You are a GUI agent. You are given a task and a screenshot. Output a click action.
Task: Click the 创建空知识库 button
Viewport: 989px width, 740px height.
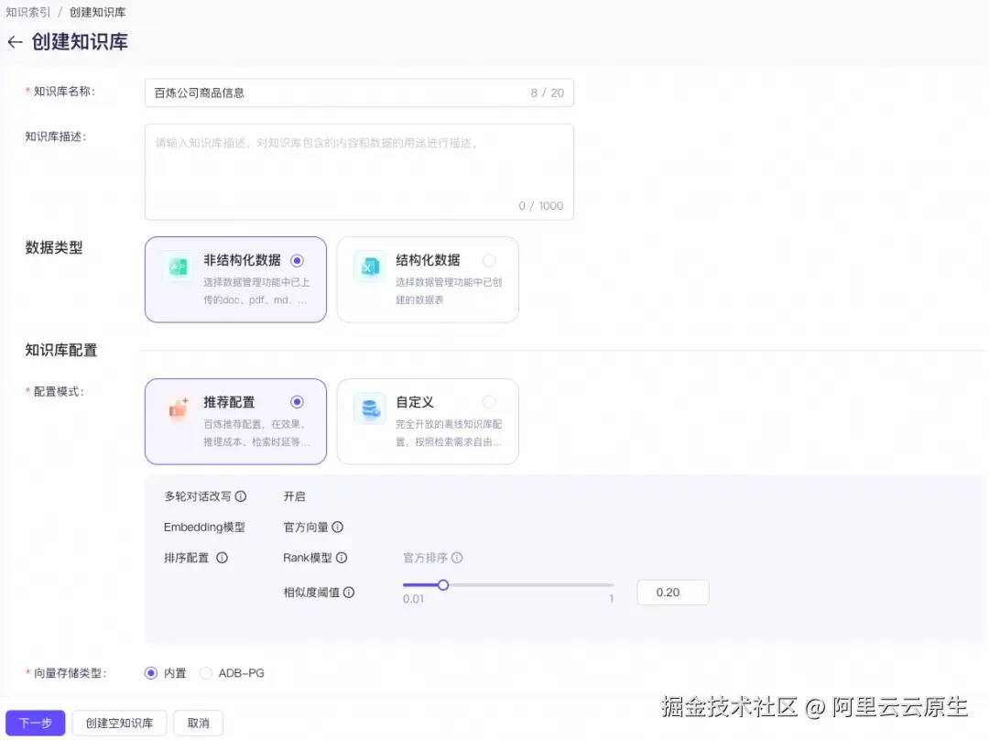coord(119,722)
